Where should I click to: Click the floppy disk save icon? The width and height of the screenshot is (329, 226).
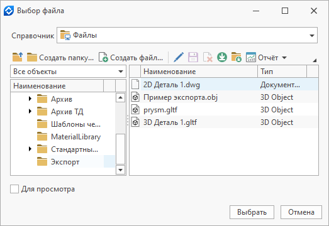pyautogui.click(x=193, y=57)
